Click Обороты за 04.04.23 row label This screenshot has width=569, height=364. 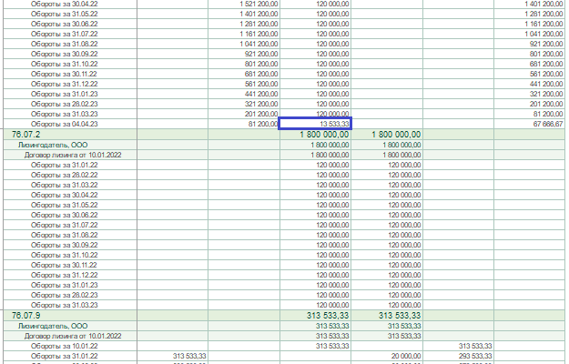pos(65,124)
